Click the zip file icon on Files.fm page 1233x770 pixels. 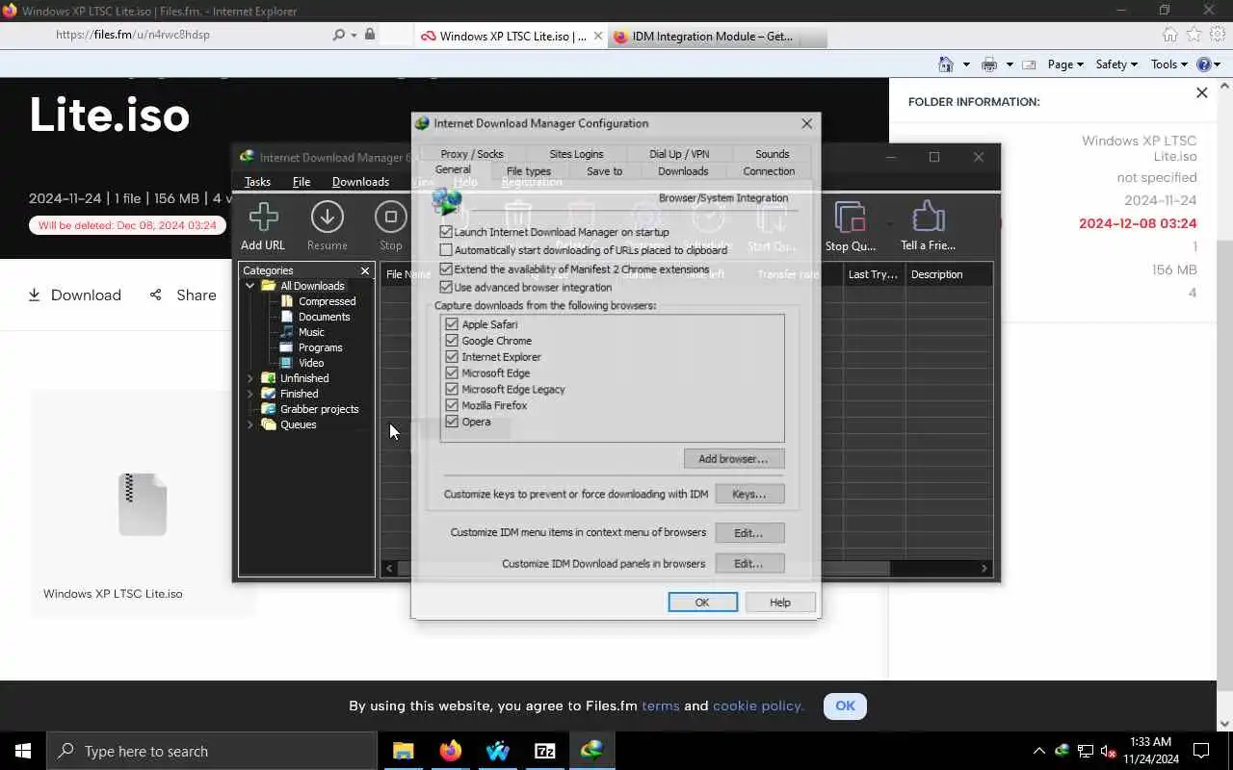click(143, 504)
